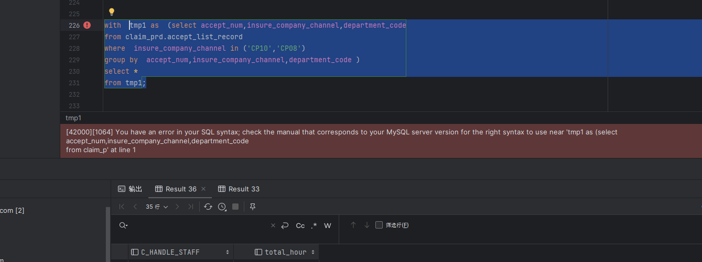
Task: Toggle the regex (.*) search option
Action: (x=314, y=225)
